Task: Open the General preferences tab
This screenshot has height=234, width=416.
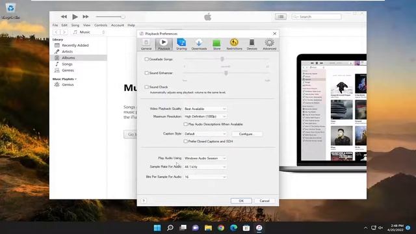Action: (x=146, y=44)
